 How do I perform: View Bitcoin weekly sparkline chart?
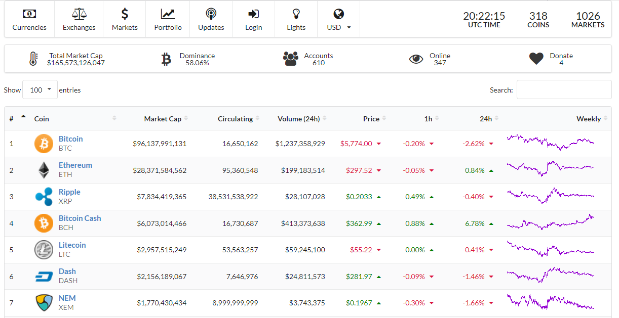coord(551,142)
